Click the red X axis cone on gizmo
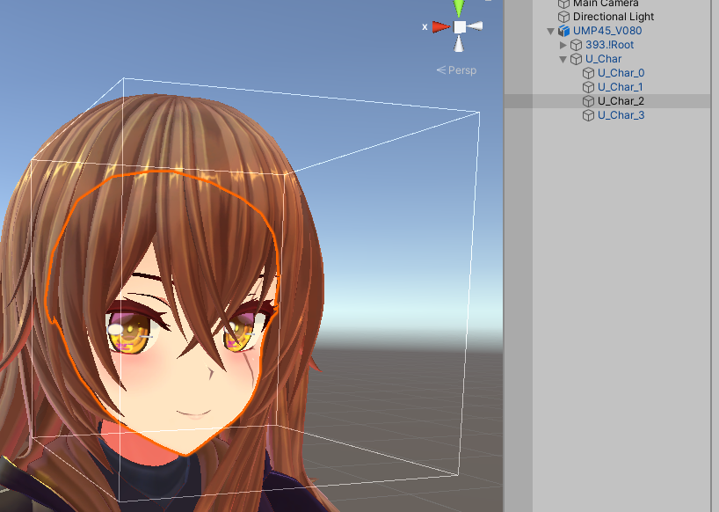 pos(440,27)
